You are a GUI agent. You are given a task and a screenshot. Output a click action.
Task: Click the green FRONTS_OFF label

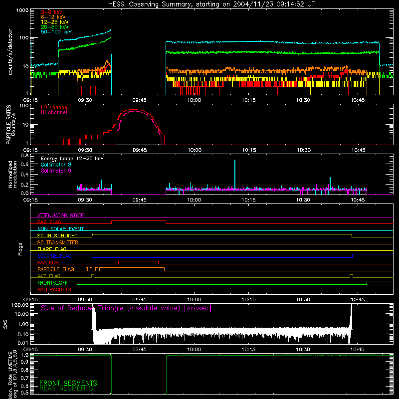(x=52, y=283)
